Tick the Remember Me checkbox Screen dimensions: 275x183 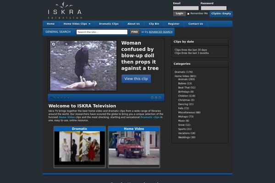pos(188,14)
